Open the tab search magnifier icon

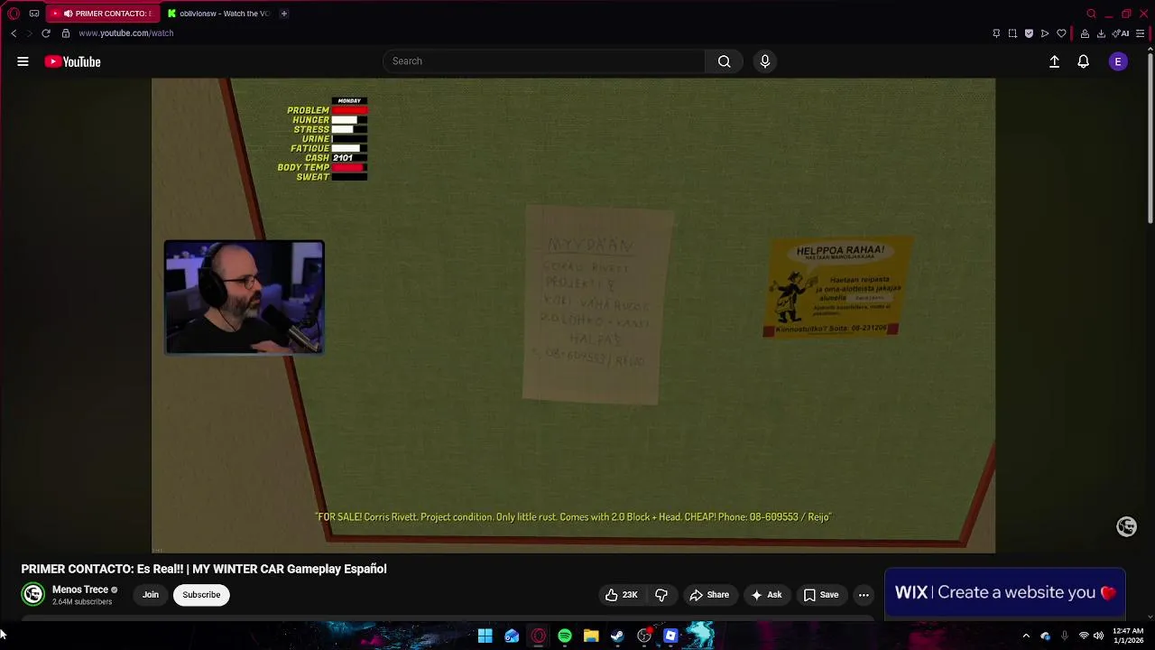1091,14
